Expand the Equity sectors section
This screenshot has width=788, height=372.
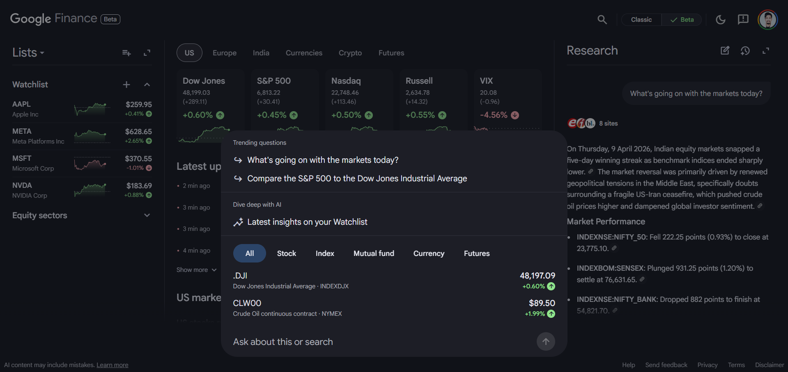click(147, 215)
